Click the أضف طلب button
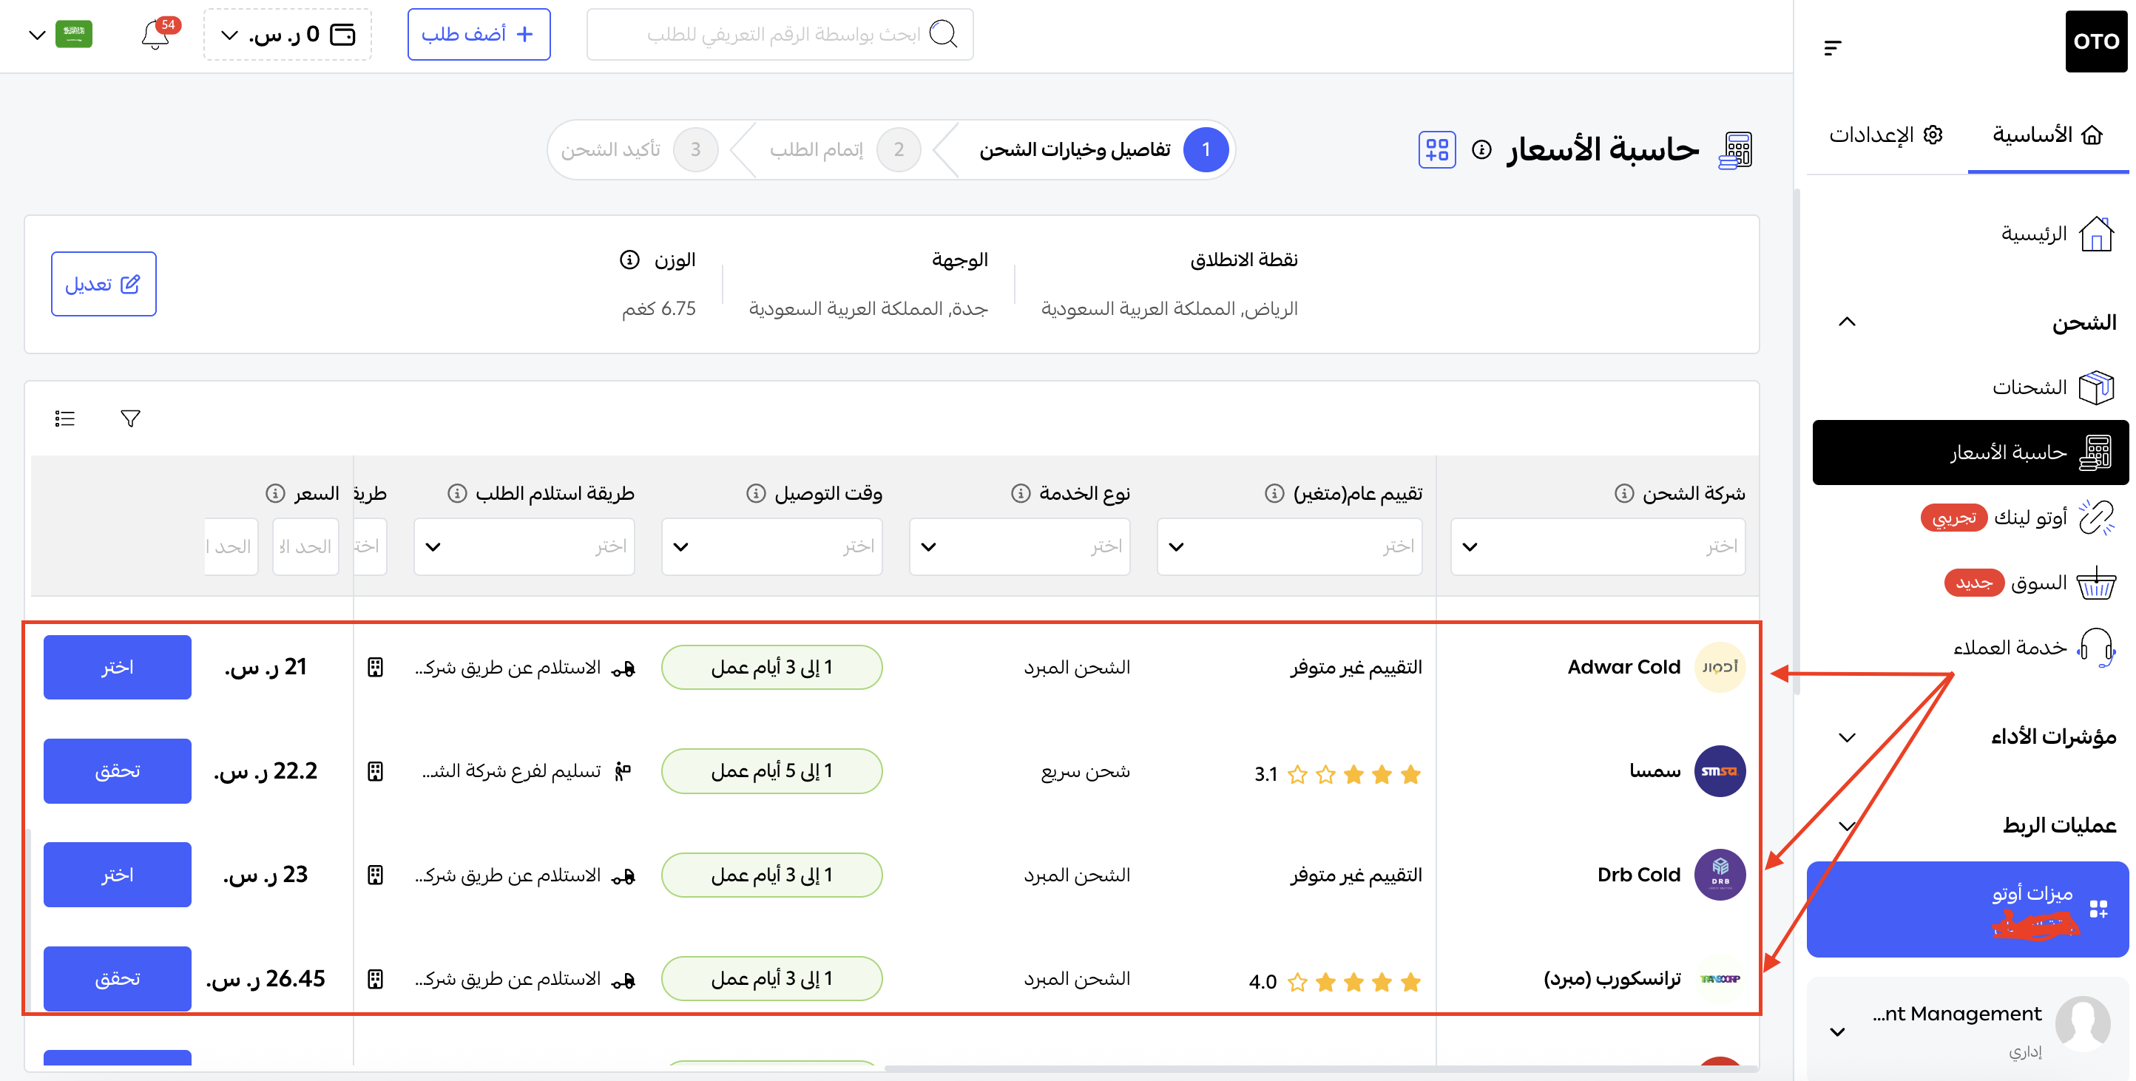The width and height of the screenshot is (2136, 1081). (x=479, y=35)
